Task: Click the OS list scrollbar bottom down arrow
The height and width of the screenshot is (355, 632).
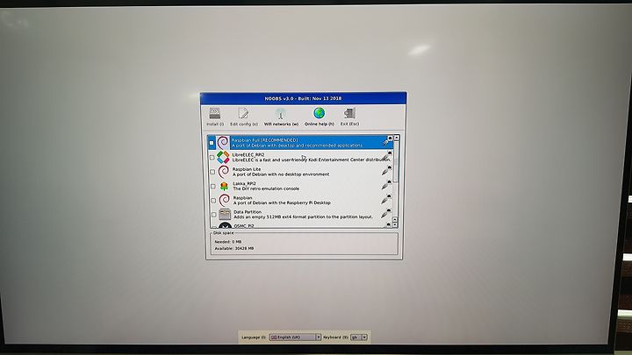Action: [x=395, y=225]
